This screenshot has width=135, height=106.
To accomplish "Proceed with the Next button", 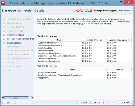I will click(x=97, y=102).
